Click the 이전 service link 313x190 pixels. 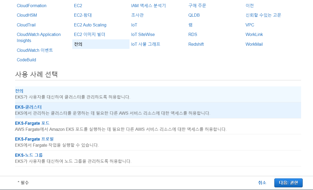point(249,6)
